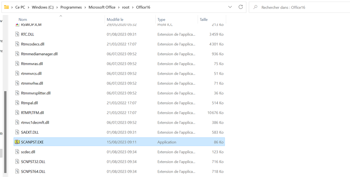Click the Rtmpal.dll file icon
Viewport: 350px width, 177px height.
(17, 103)
